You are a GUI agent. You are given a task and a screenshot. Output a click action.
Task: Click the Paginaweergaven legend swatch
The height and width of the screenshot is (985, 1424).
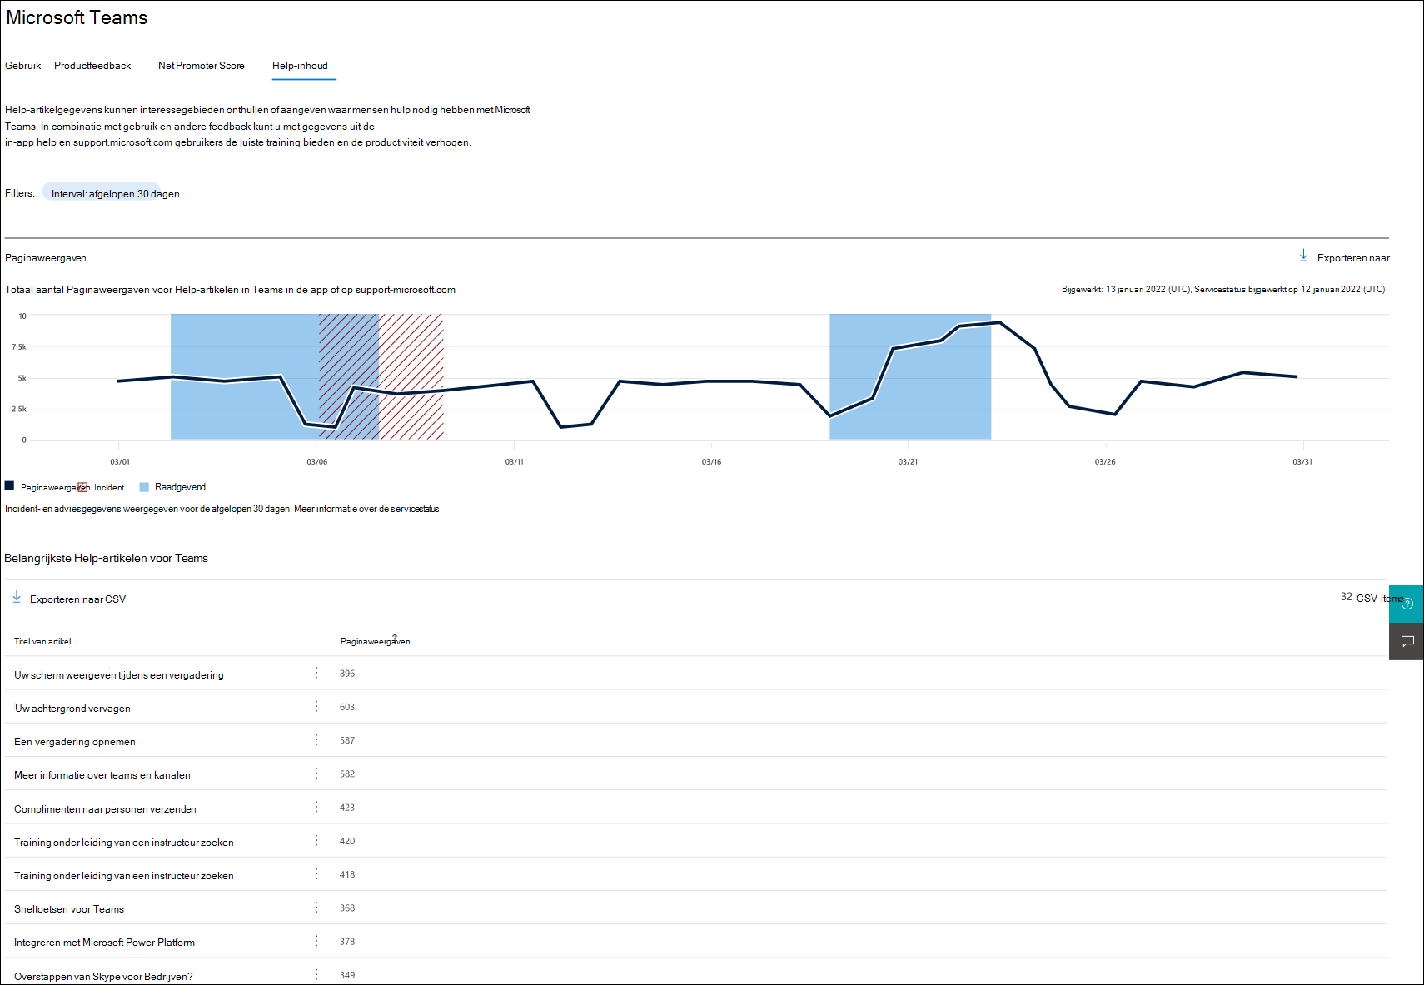point(9,486)
